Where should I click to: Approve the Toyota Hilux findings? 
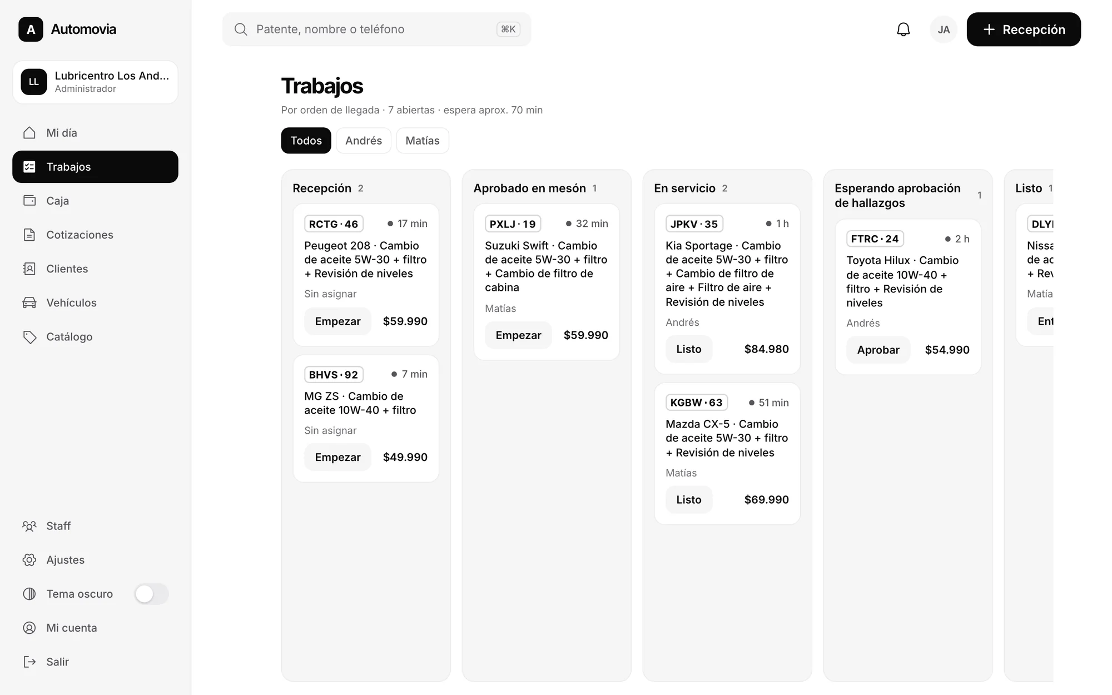[x=878, y=350]
